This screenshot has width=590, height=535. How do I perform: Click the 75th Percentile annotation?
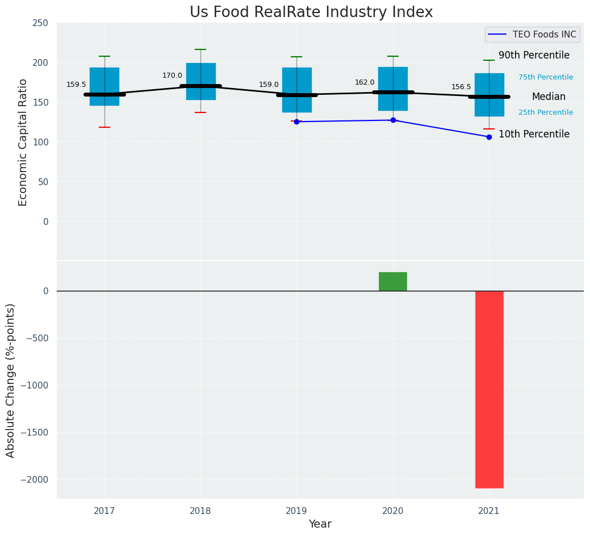(x=545, y=77)
